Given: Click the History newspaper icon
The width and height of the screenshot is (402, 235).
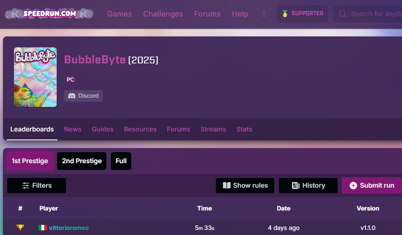Looking at the screenshot, I should [x=296, y=186].
